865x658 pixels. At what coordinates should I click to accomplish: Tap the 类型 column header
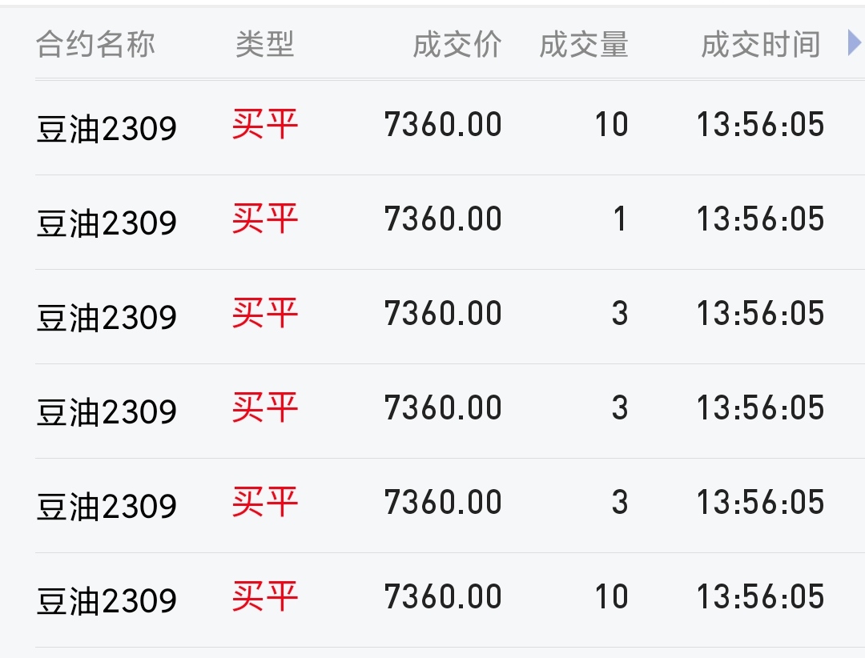click(265, 44)
